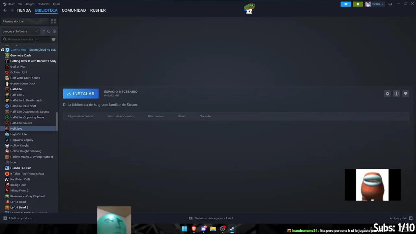Open the Rusher account dropdown
416x234 pixels.
pos(374,4)
